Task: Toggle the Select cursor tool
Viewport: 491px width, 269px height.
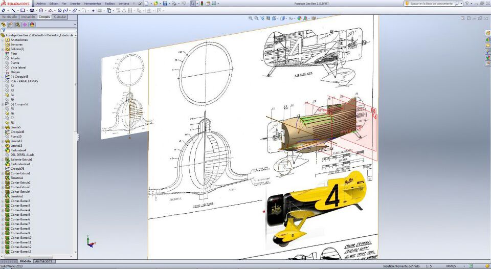Action: [x=193, y=4]
